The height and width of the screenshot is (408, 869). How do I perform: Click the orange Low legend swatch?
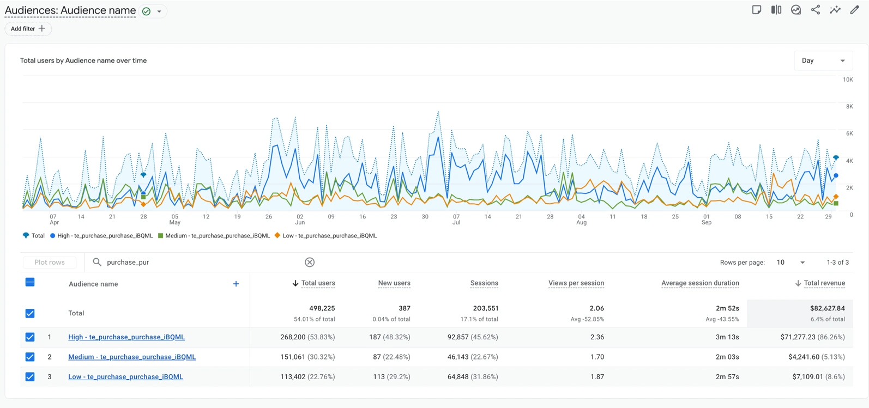(277, 236)
